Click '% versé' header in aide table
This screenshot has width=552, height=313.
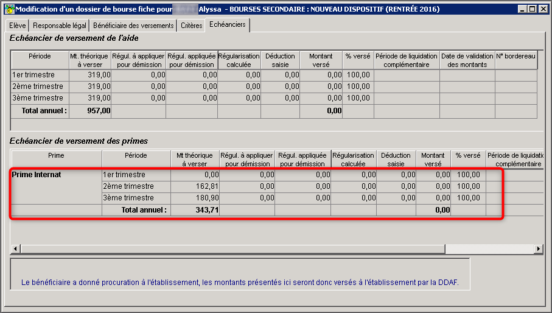point(358,60)
